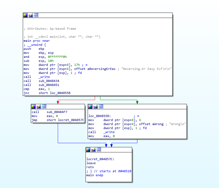Click the color icon in loc_804855B block
This screenshot has height=188, width=219.
(x=90, y=107)
